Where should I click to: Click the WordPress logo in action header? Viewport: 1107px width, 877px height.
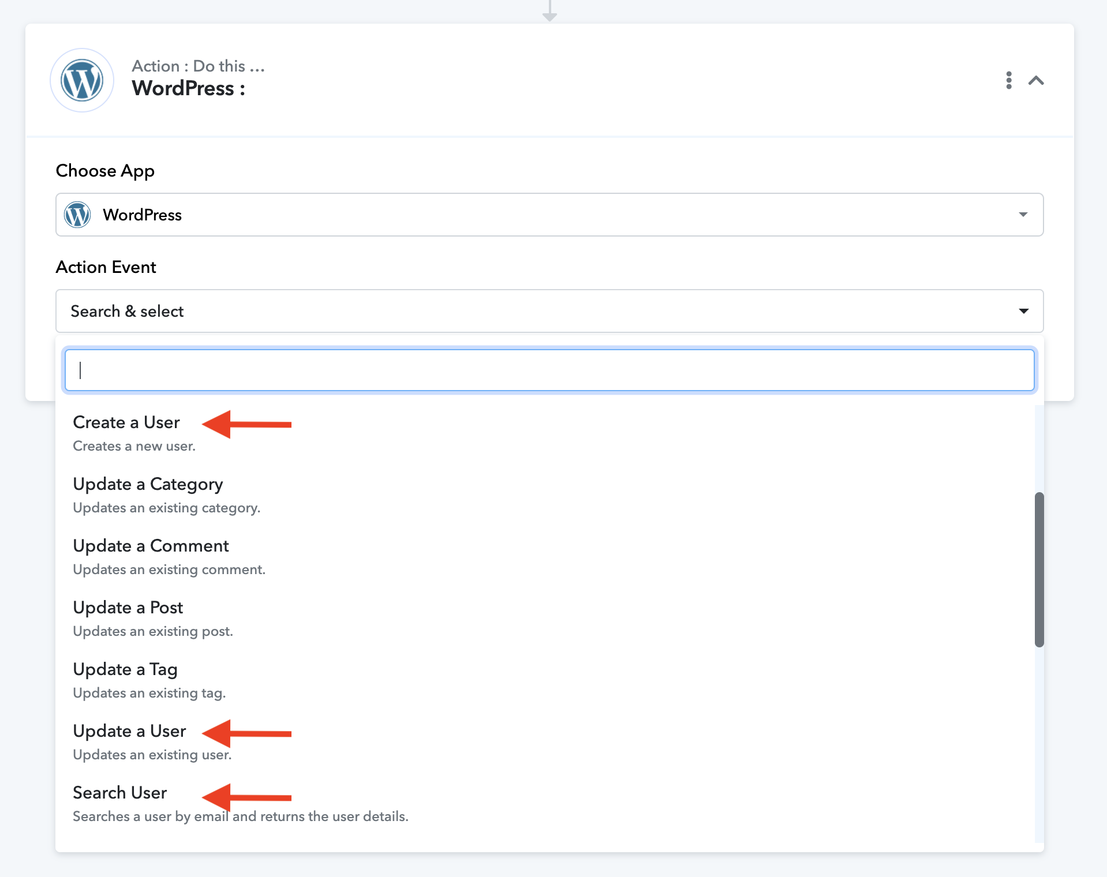point(82,80)
